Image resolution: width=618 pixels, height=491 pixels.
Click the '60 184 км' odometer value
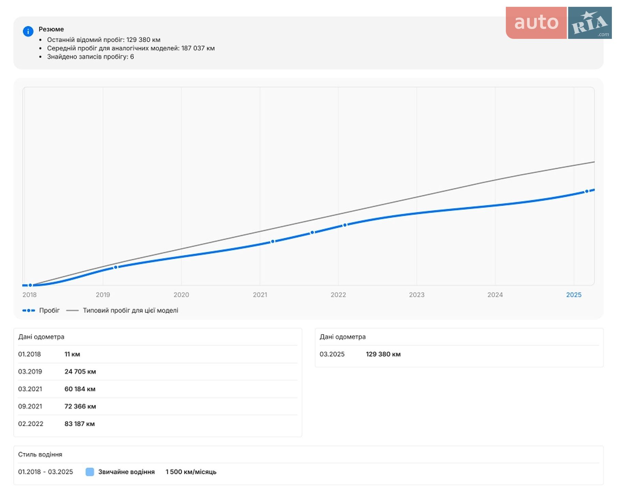click(80, 389)
